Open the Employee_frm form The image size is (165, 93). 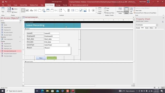[7, 46]
